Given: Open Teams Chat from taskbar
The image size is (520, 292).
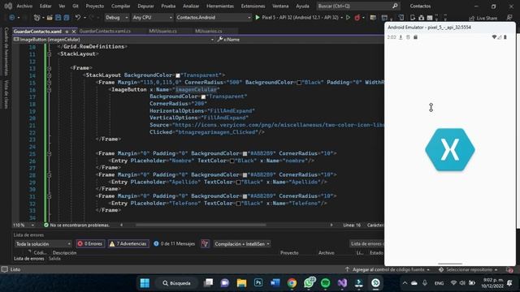Looking at the screenshot, I should [225, 283].
